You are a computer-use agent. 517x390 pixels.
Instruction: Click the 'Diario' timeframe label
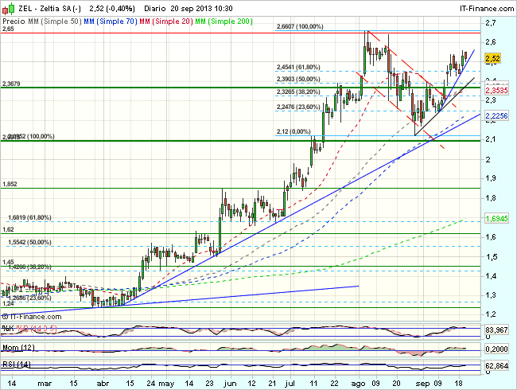155,9
